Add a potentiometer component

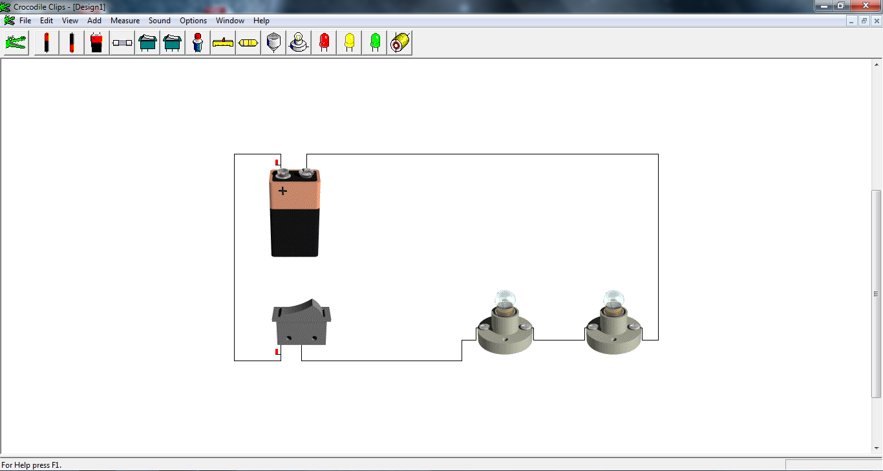[x=222, y=42]
